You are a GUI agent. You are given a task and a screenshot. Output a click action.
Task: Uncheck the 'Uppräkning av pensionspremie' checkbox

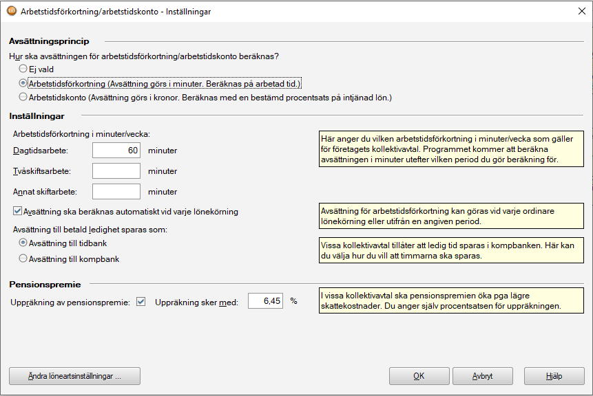pyautogui.click(x=141, y=302)
